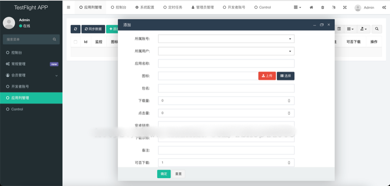This screenshot has width=390, height=186.
Task: Open the 所属账号 dropdown
Action: [x=226, y=39]
